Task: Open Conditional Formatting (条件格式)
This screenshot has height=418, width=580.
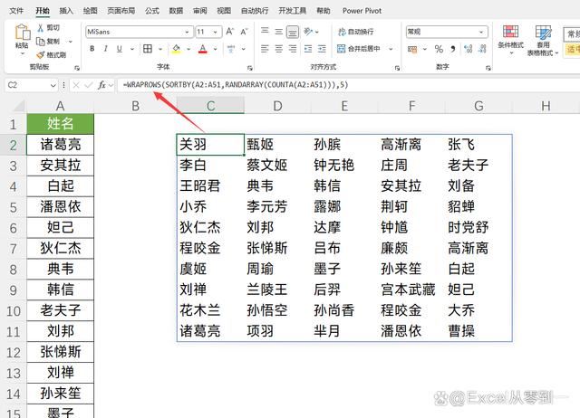Action: click(x=510, y=40)
